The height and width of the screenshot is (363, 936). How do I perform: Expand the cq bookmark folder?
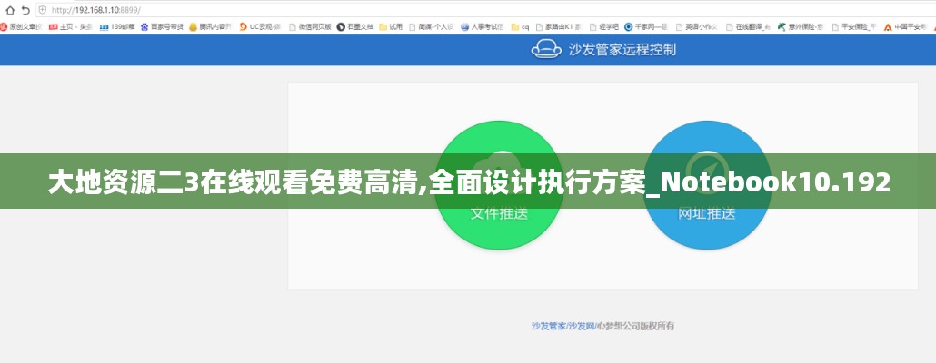pos(520,27)
